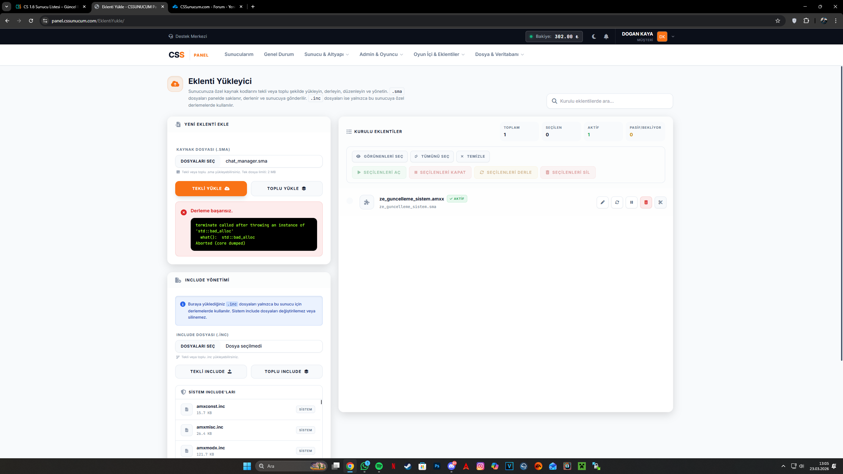
Task: Open notifications bell icon
Action: click(606, 37)
